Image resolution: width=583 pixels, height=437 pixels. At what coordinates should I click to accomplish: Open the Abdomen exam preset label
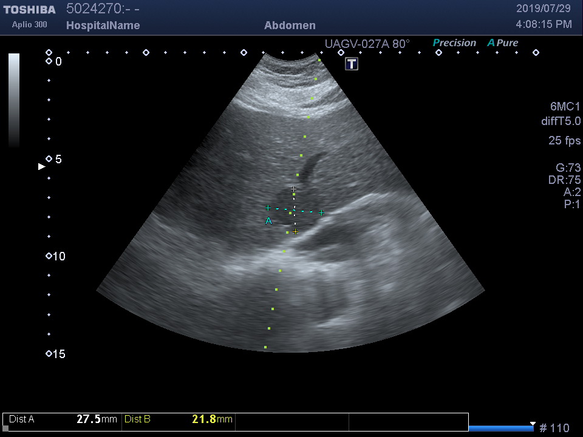click(290, 25)
